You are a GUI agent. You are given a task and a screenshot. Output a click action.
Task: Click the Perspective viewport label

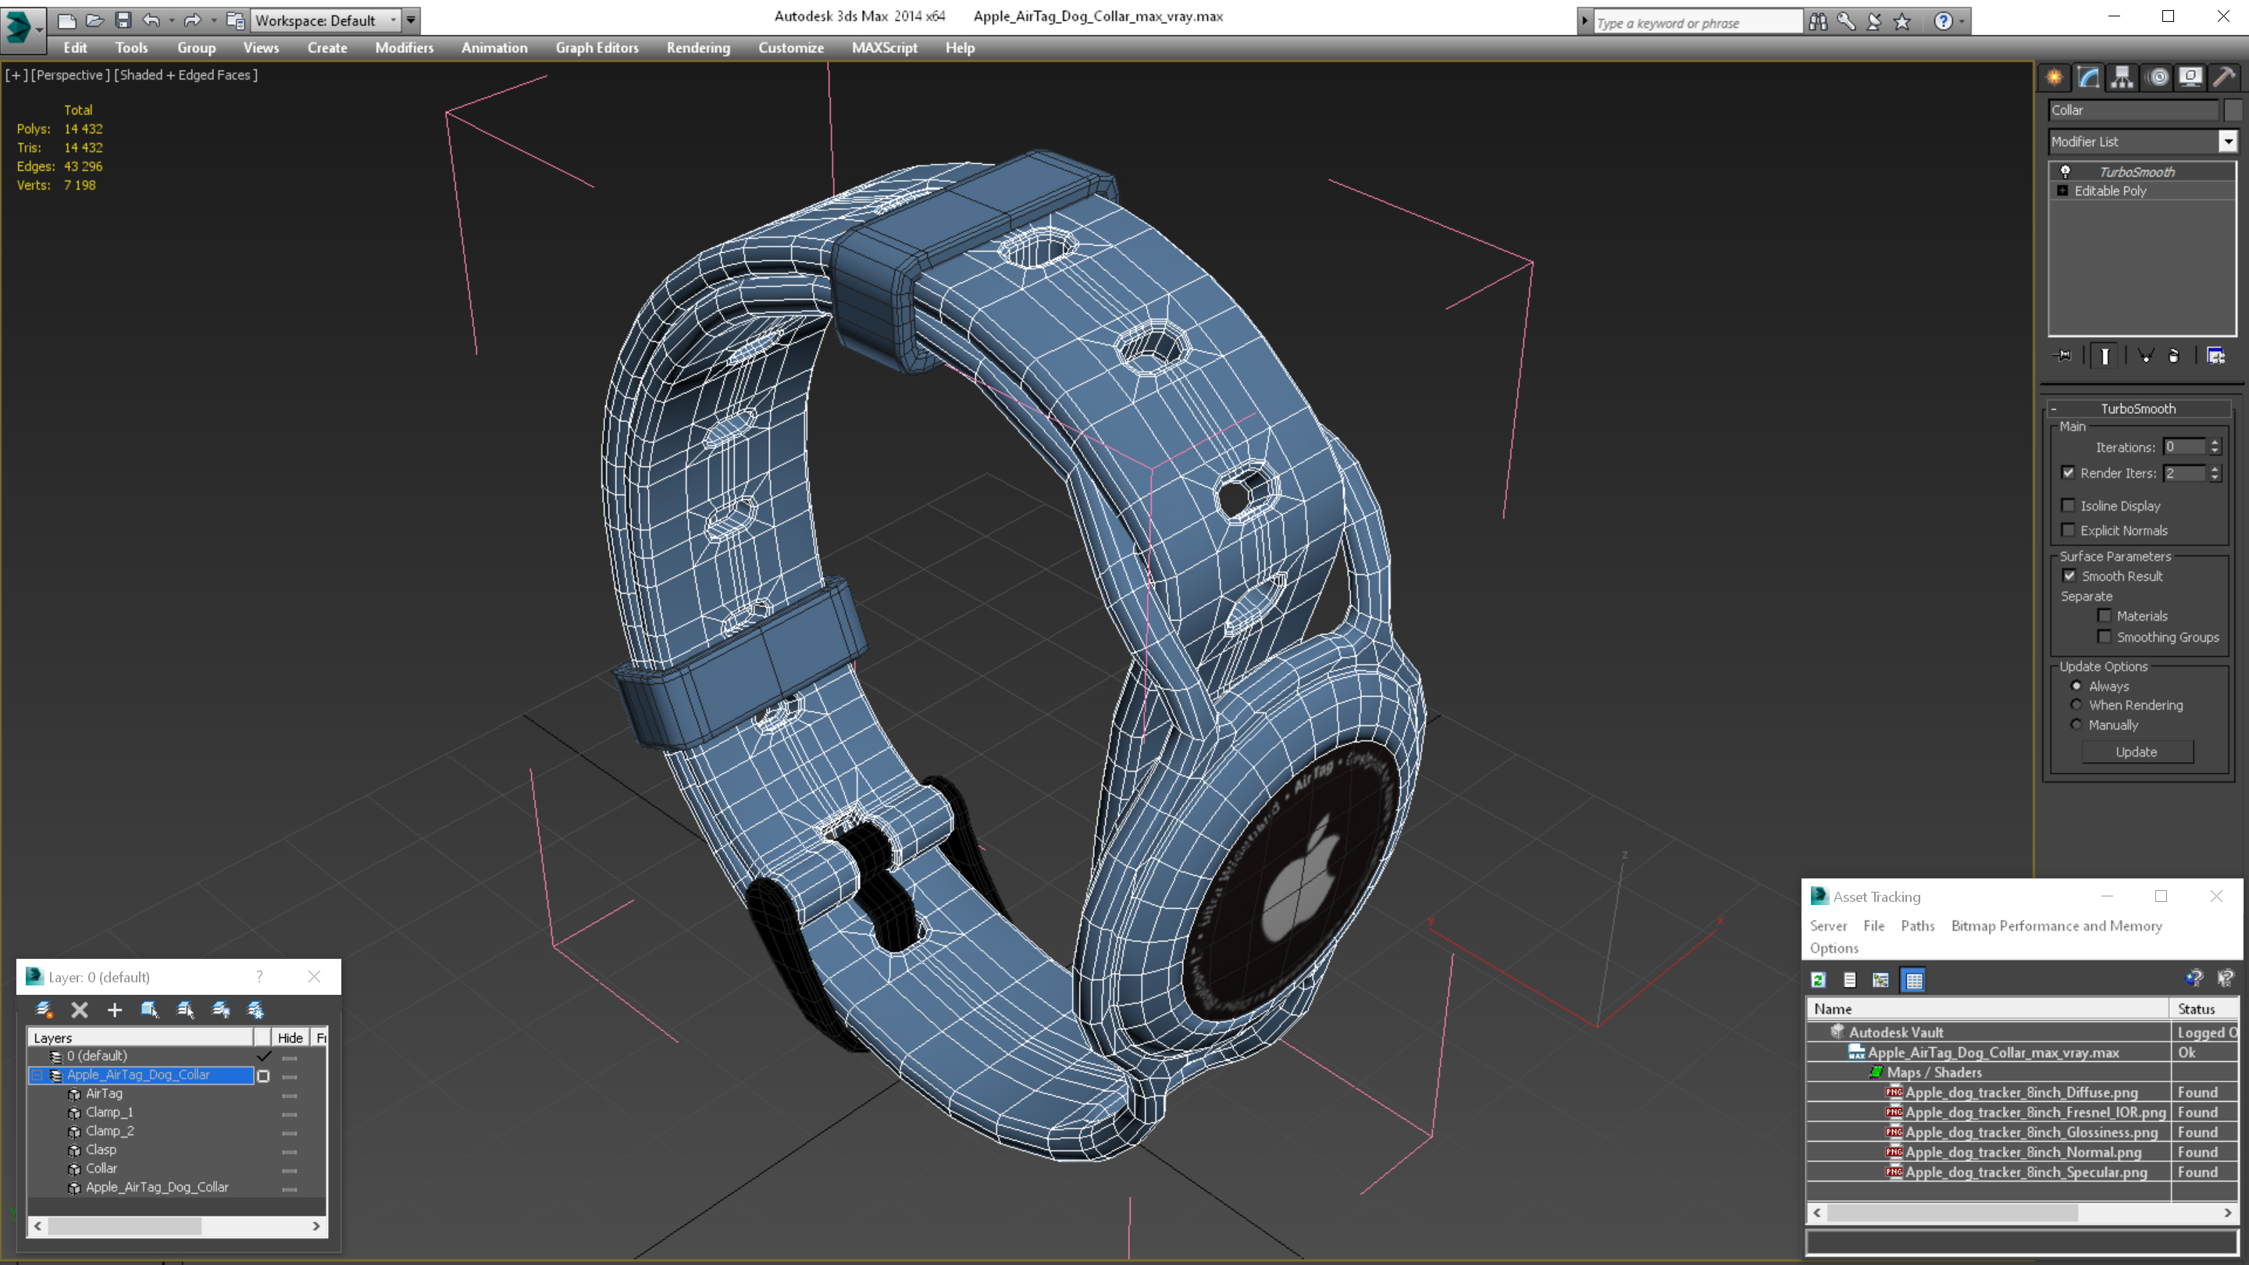pos(70,75)
